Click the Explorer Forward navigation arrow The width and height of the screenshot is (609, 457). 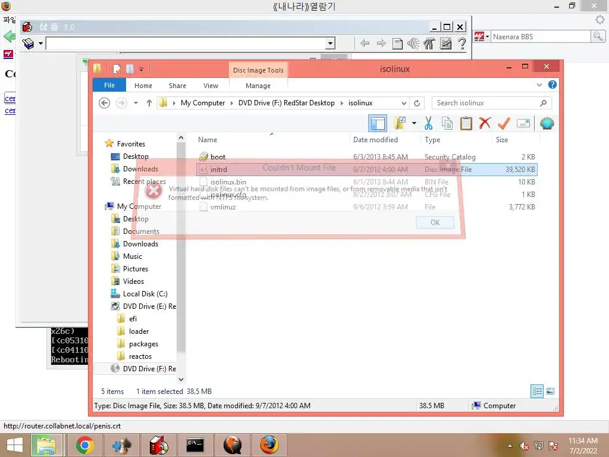[x=121, y=103]
